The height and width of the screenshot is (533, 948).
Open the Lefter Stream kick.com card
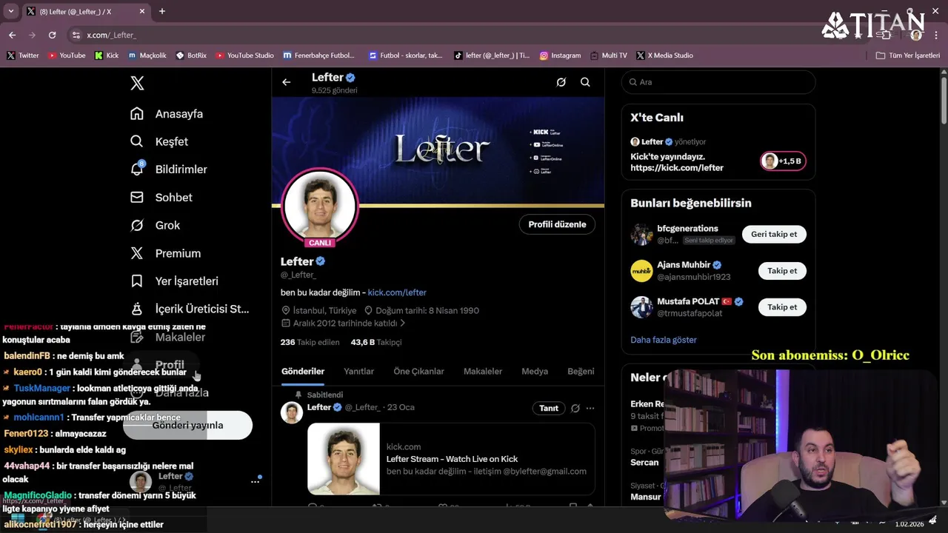pos(451,459)
